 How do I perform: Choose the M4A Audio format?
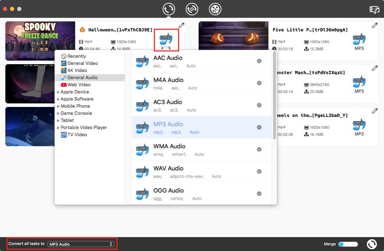(x=168, y=80)
